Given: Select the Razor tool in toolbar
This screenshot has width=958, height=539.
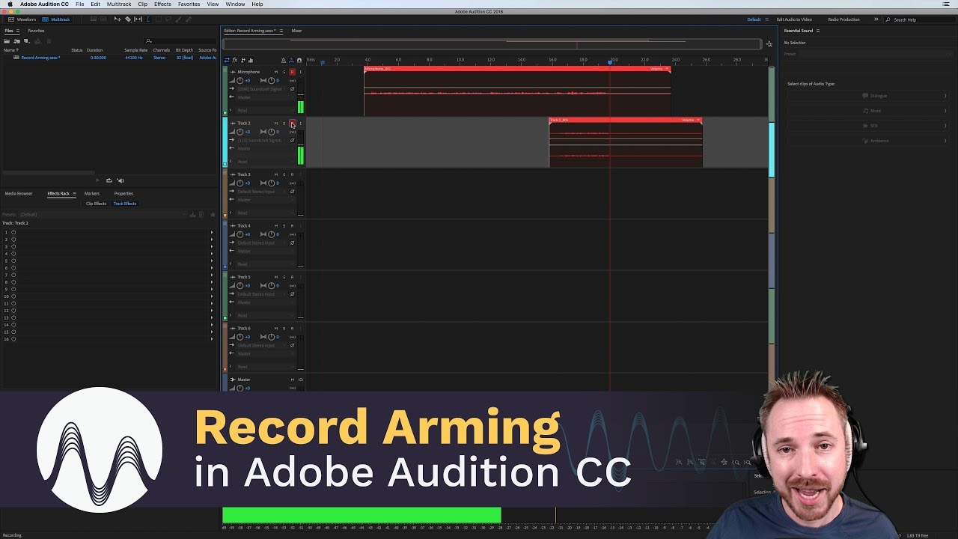Looking at the screenshot, I should (128, 19).
